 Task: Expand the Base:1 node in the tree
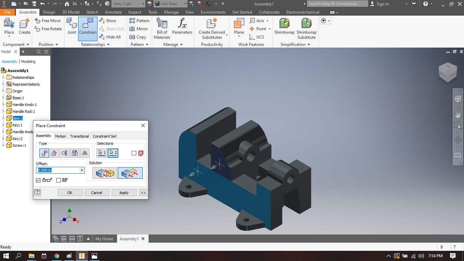click(3, 98)
